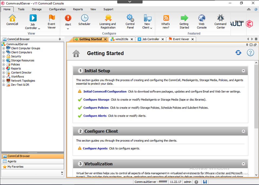Image resolution: width=259 pixels, height=185 pixels.
Task: Open What's new feed icon
Action: click(166, 21)
